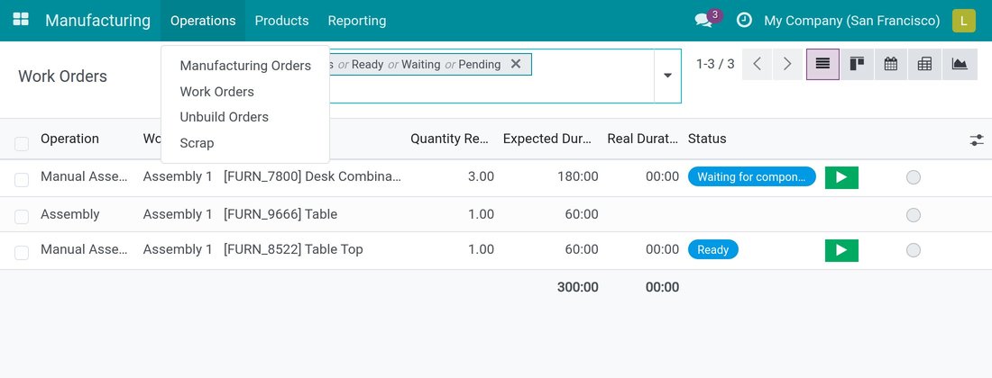Click the Desk Combination row status circle

[913, 177]
